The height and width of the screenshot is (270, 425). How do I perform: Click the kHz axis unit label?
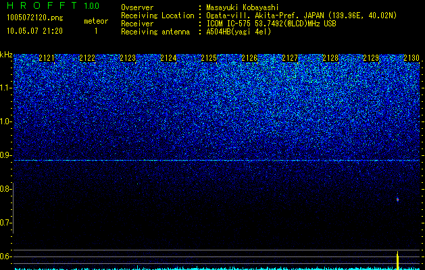tap(6, 55)
